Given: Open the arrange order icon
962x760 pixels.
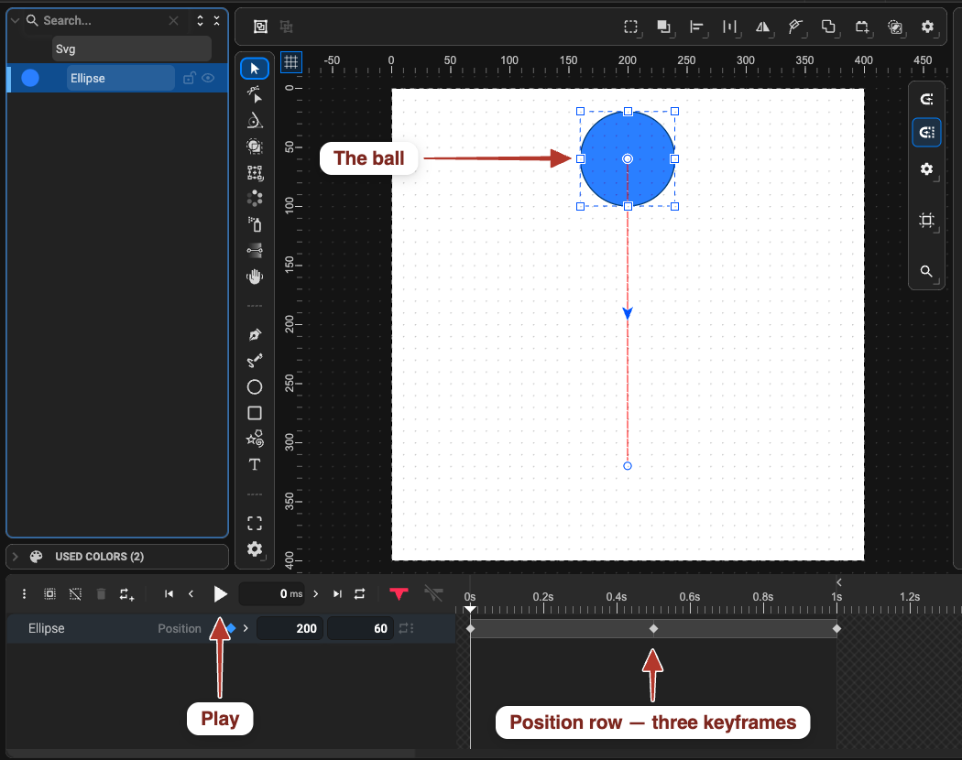Looking at the screenshot, I should (664, 27).
